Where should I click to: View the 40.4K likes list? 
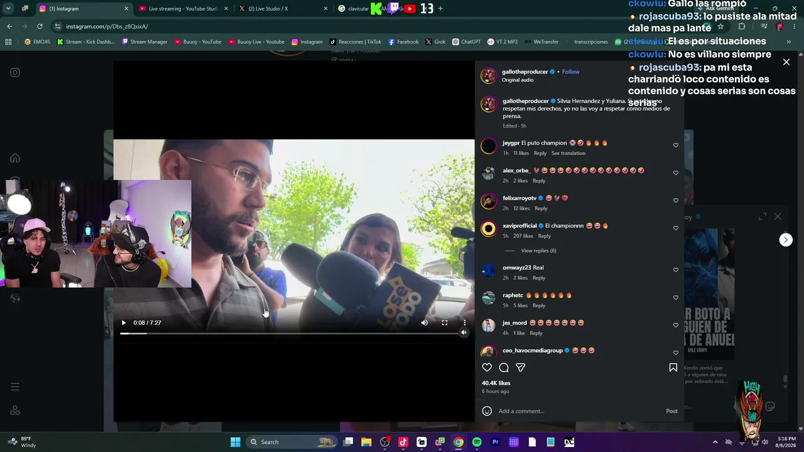[x=496, y=383]
